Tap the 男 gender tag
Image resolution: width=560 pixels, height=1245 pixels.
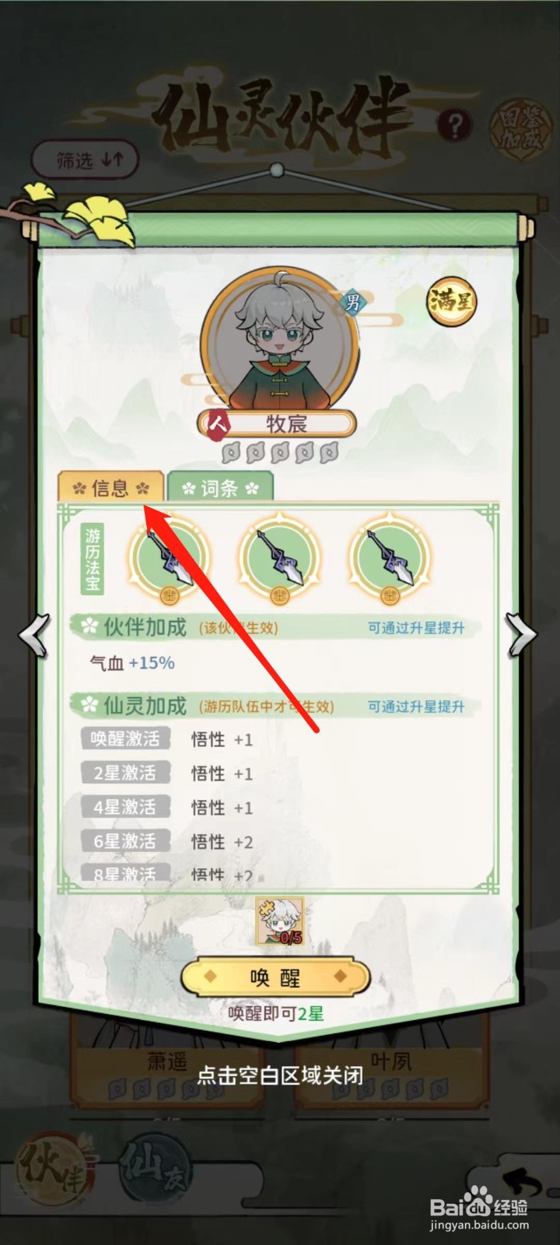(x=353, y=300)
